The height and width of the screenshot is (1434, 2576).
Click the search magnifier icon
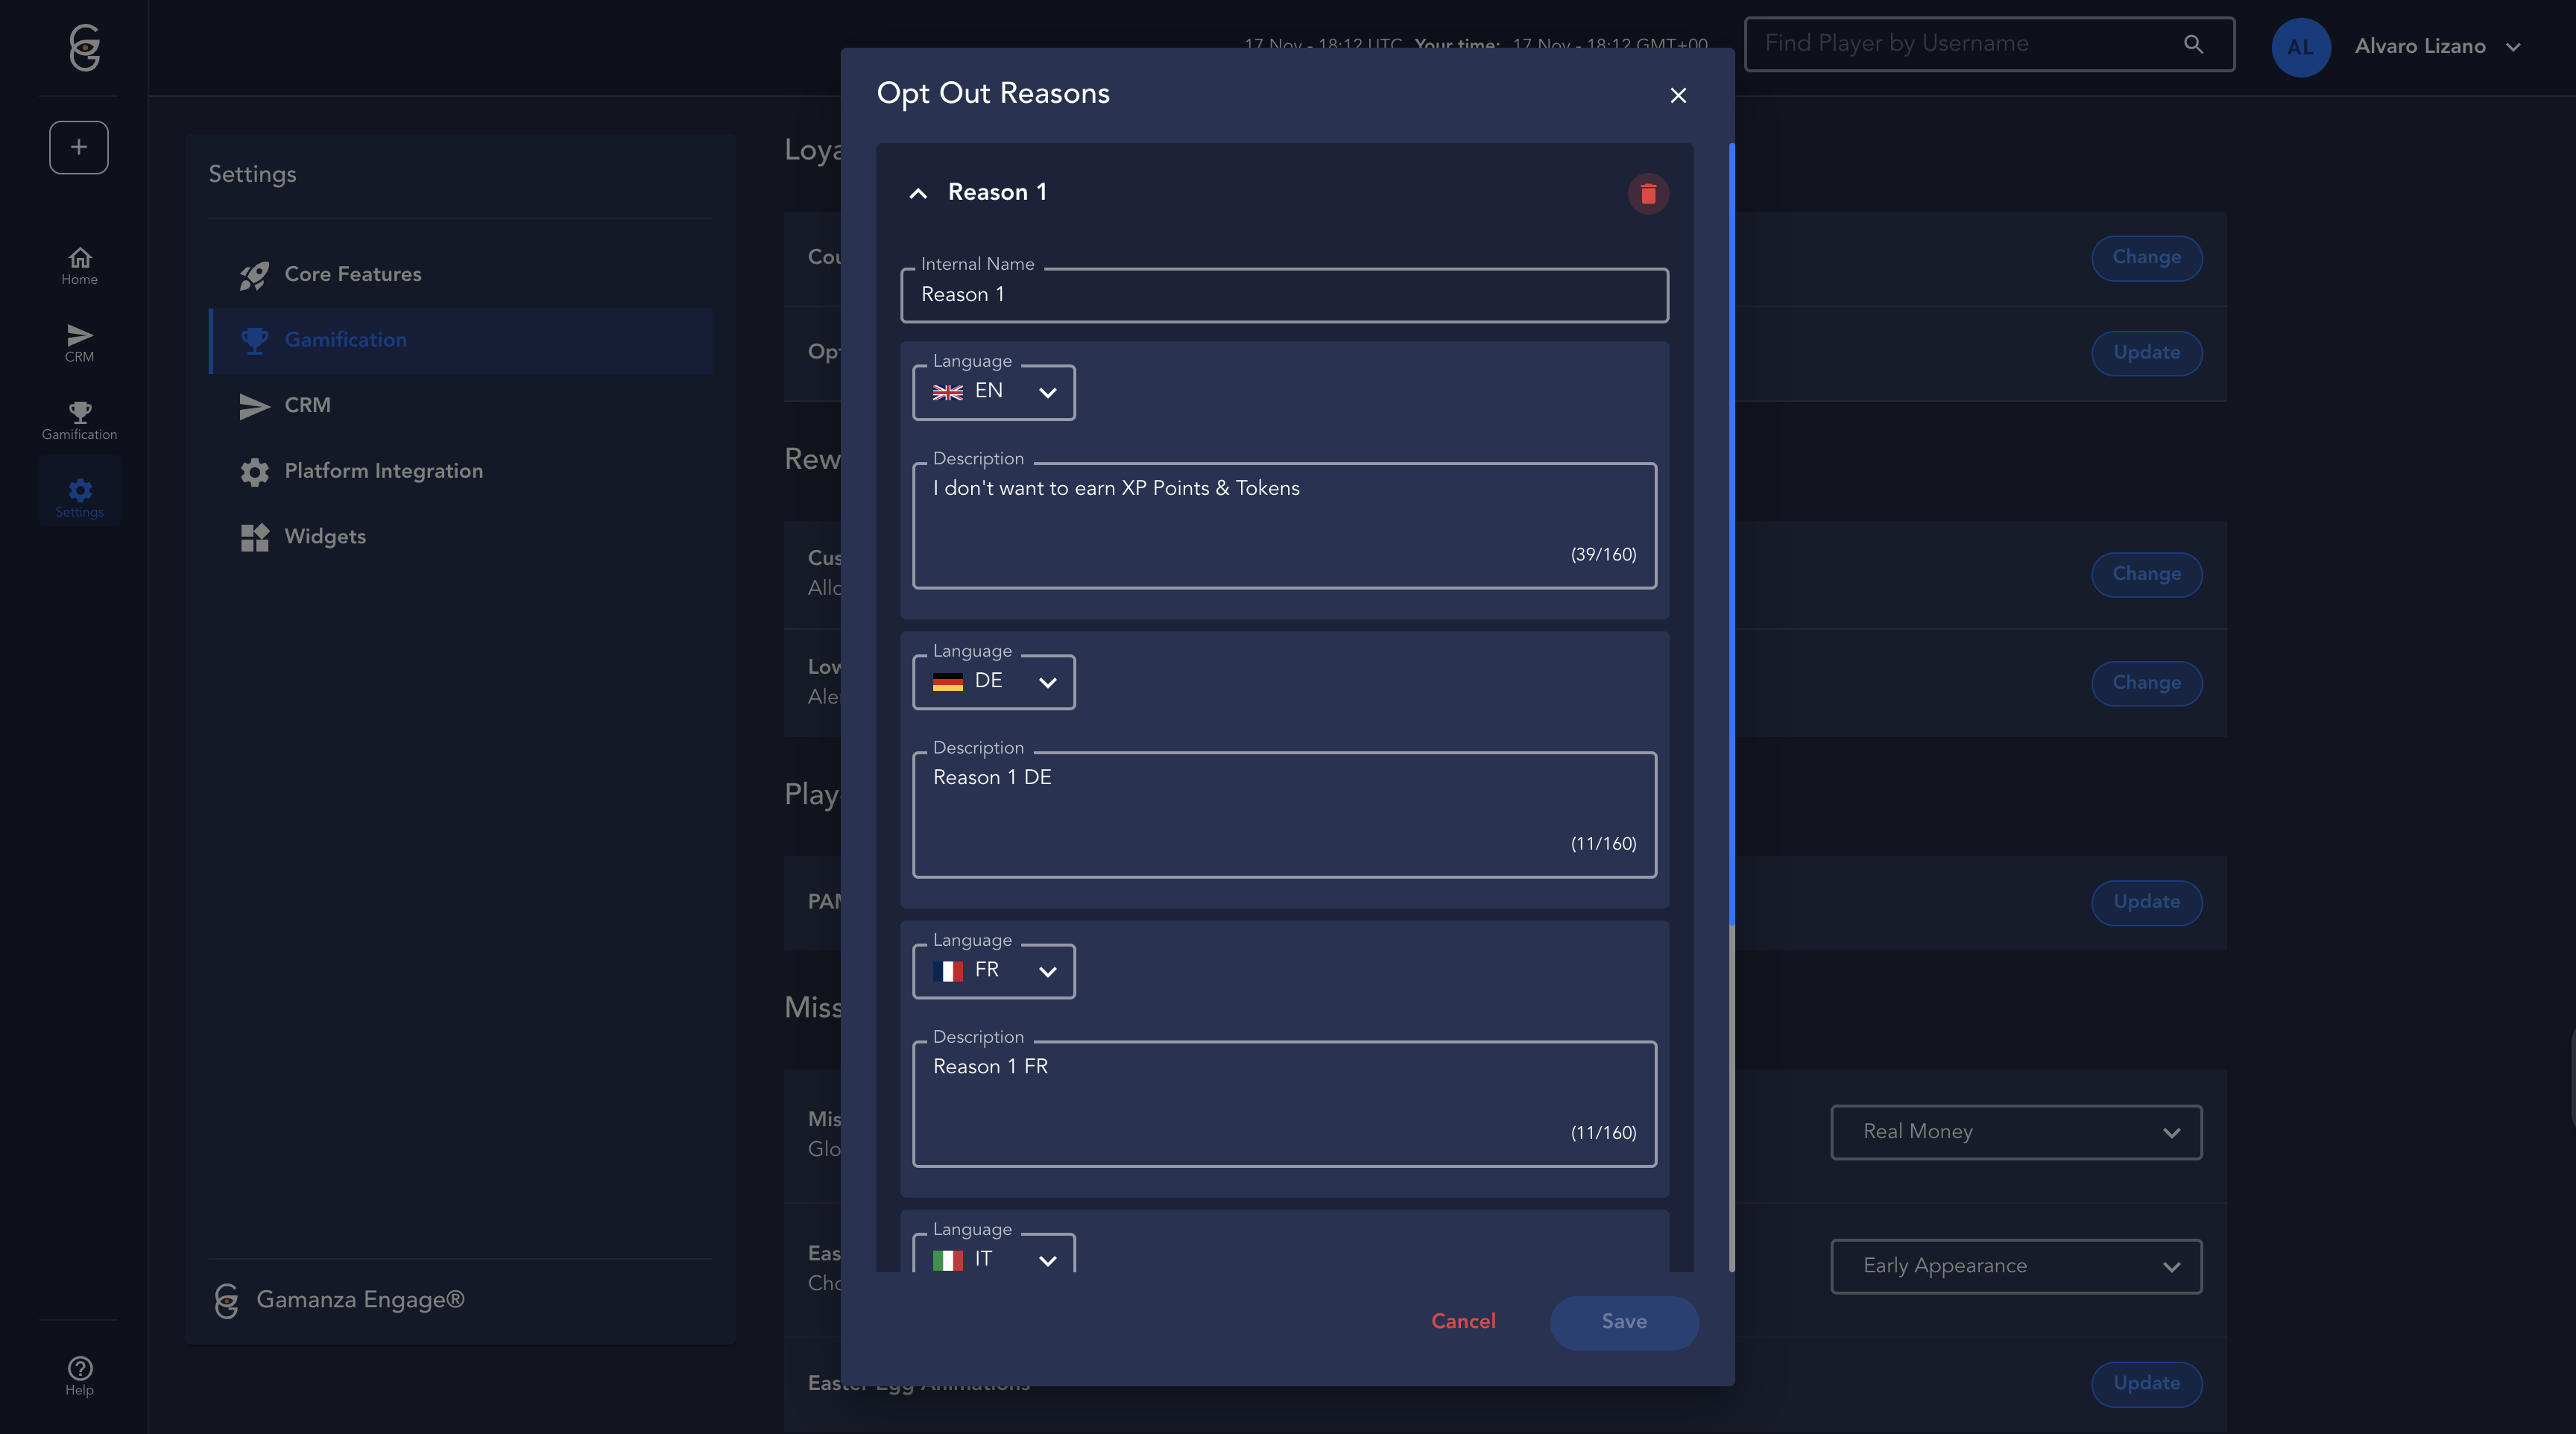click(2193, 44)
